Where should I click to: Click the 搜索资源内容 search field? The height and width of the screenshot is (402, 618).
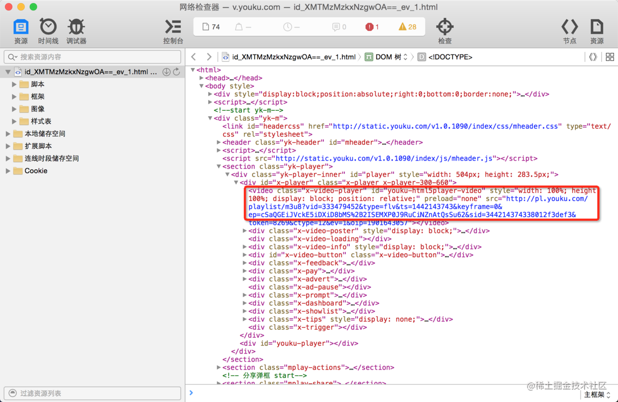pyautogui.click(x=92, y=57)
